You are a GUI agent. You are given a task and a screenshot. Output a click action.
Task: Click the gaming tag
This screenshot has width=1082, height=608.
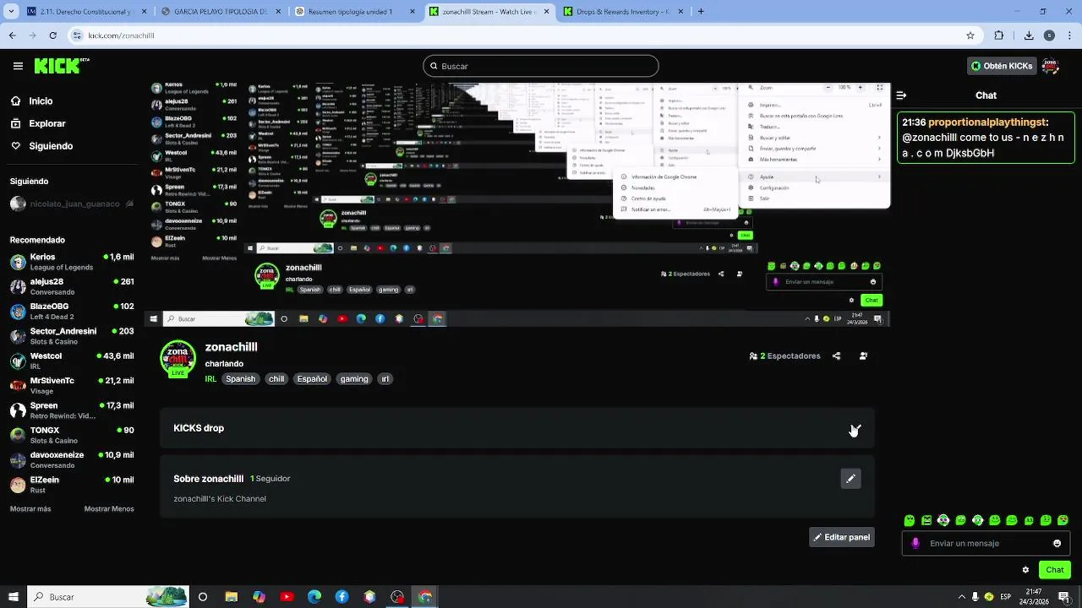pos(354,379)
